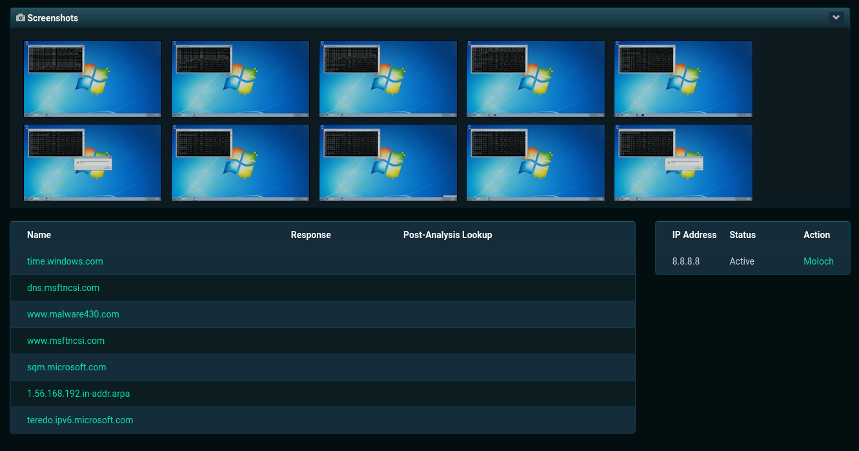
Task: Click the Screenshots panel title text
Action: (x=53, y=18)
